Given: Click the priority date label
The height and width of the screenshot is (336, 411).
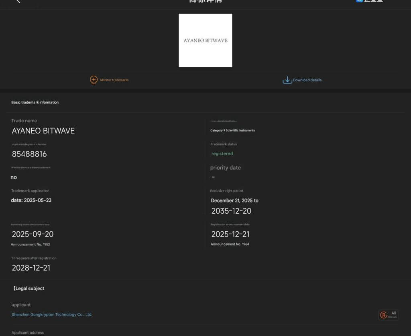Looking at the screenshot, I should pos(226,168).
